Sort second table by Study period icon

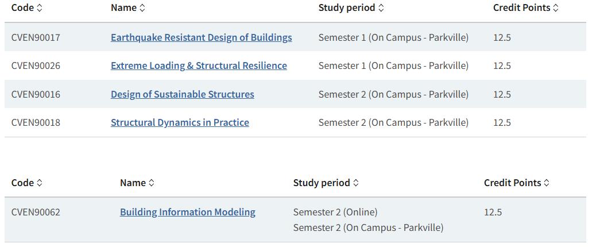[x=355, y=183]
